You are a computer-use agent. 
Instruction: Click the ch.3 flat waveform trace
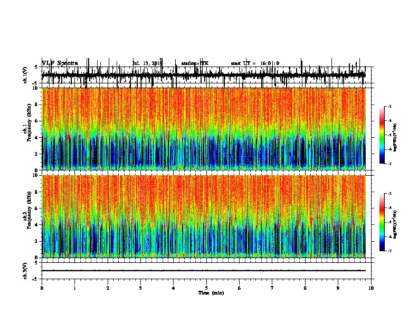tap(204, 271)
